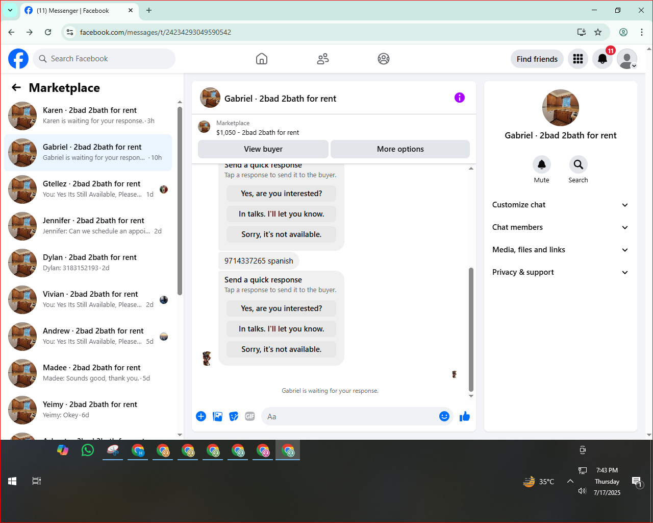Screen dimensions: 653x523
Task: Open the Windows notification center
Action: [x=637, y=482]
